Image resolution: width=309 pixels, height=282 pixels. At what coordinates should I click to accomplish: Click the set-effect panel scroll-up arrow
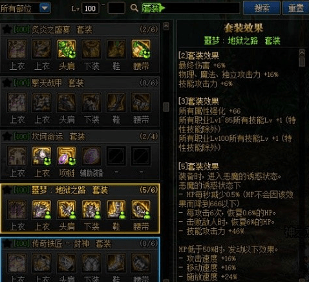click(302, 52)
